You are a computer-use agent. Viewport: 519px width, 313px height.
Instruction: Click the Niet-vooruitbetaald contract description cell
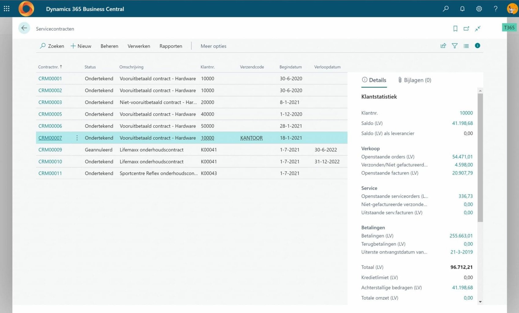[158, 102]
